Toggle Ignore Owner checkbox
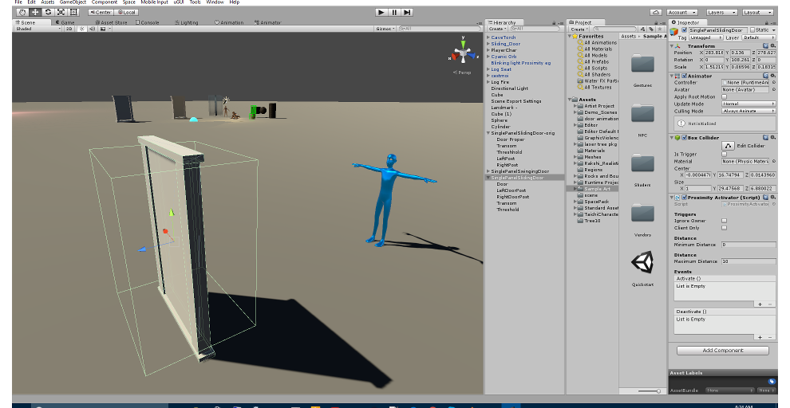This screenshot has width=790, height=408. [724, 221]
